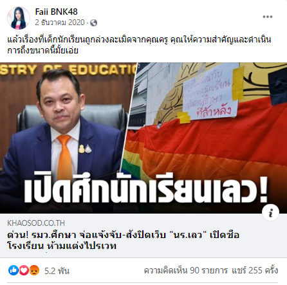Open the Faii BNK48 page name link

click(x=56, y=12)
